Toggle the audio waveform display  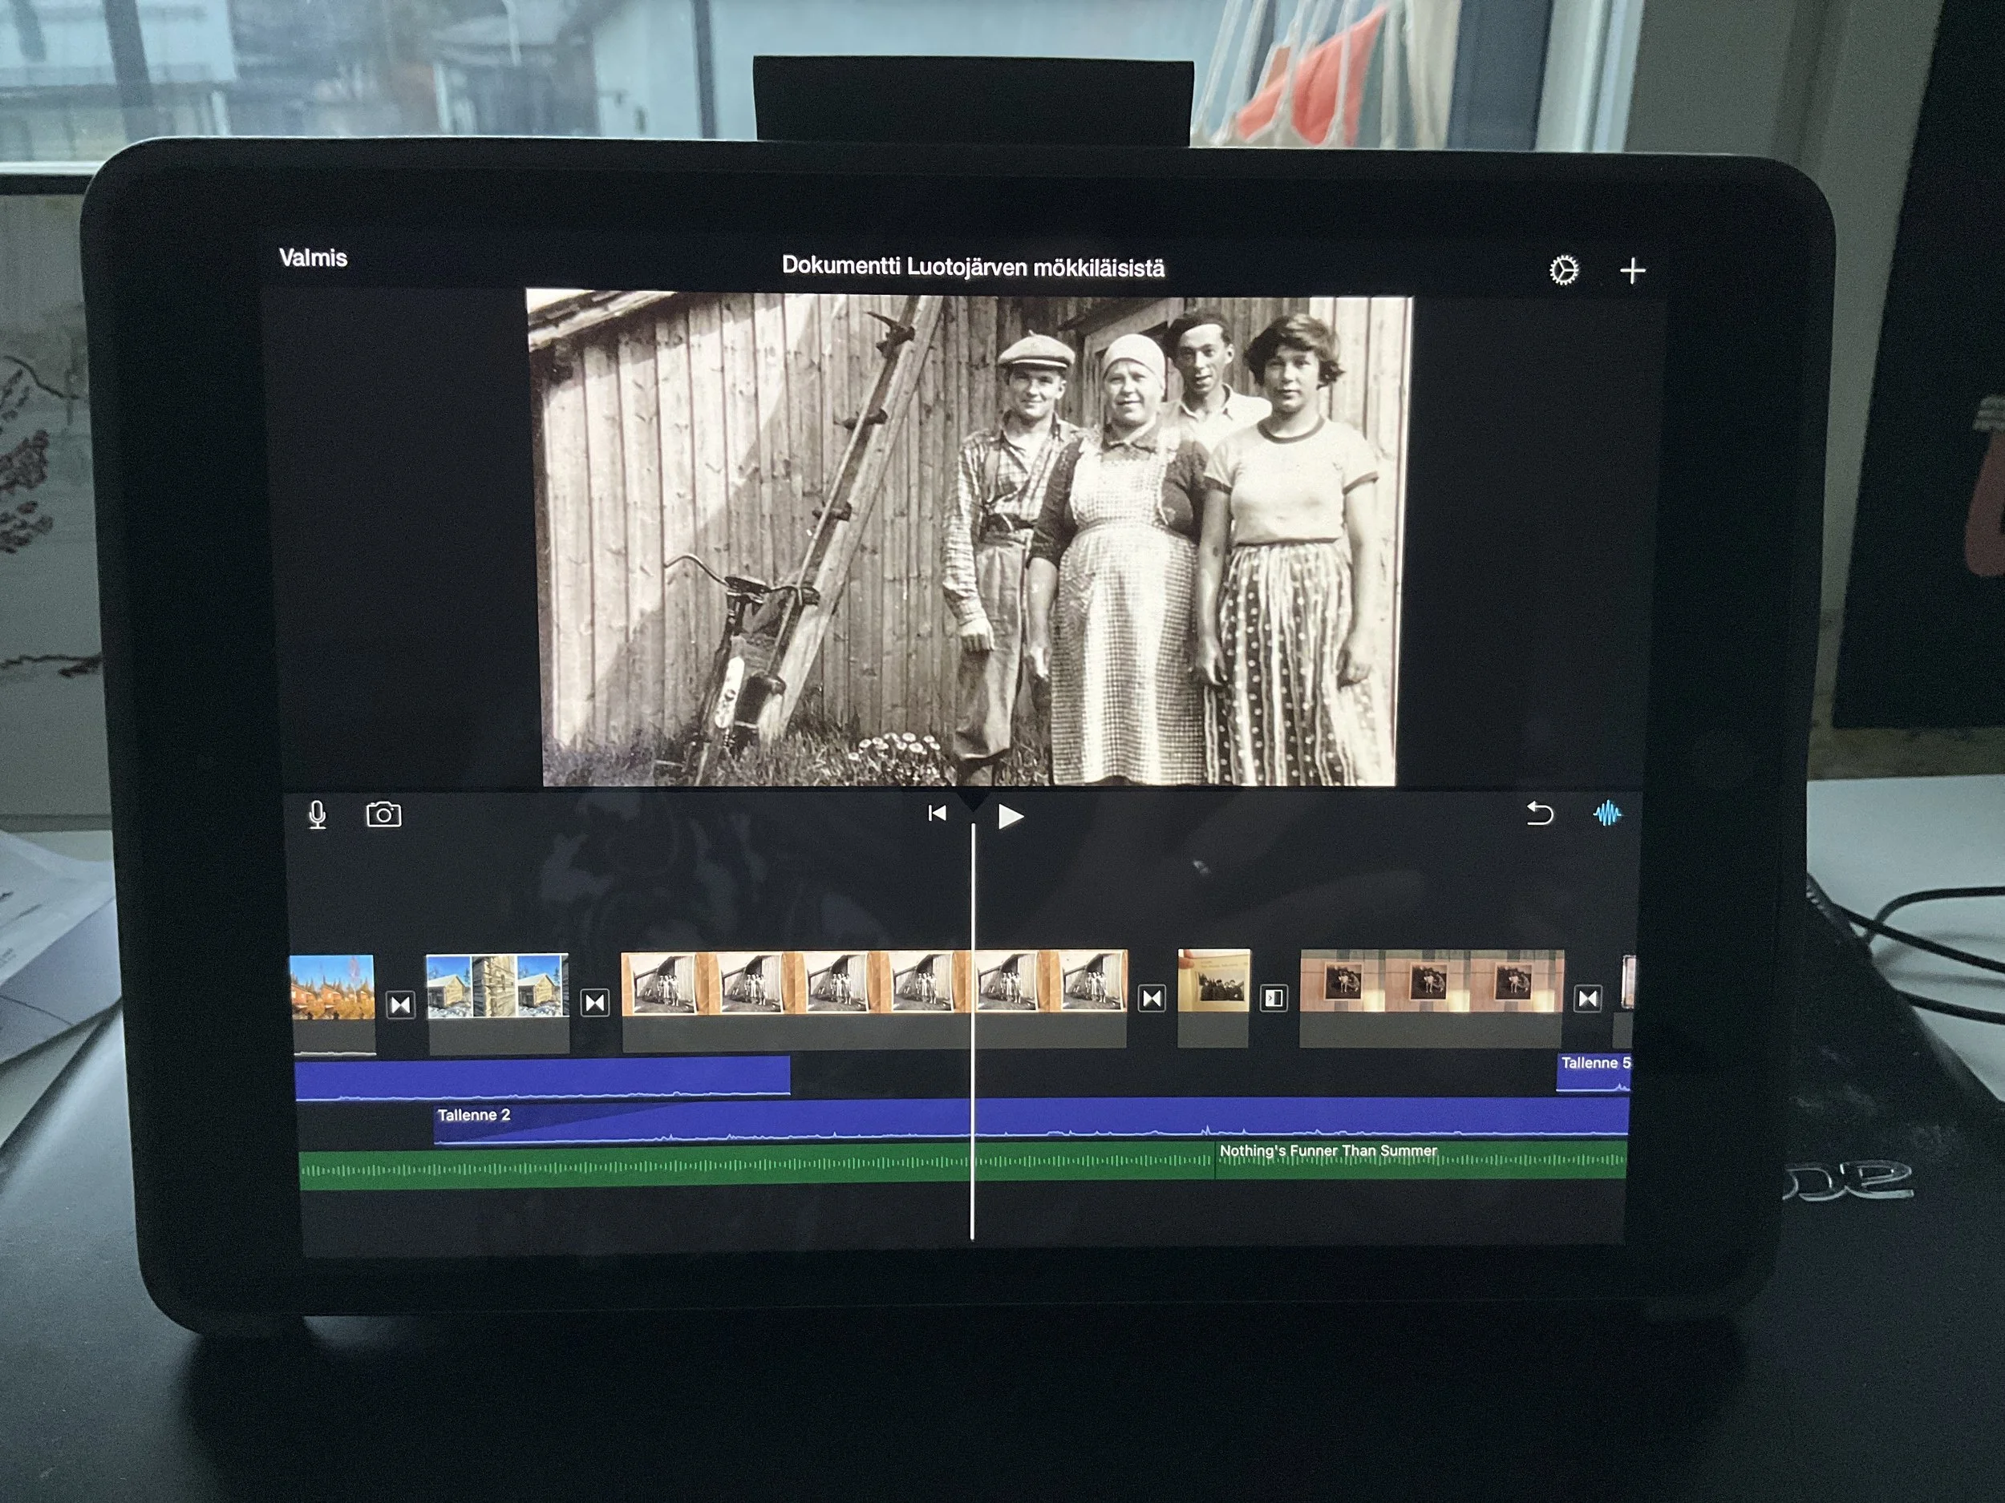tap(1607, 814)
